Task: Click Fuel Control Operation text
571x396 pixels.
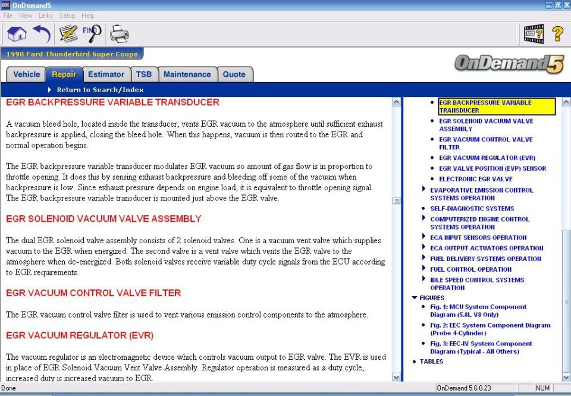Action: pos(471,269)
